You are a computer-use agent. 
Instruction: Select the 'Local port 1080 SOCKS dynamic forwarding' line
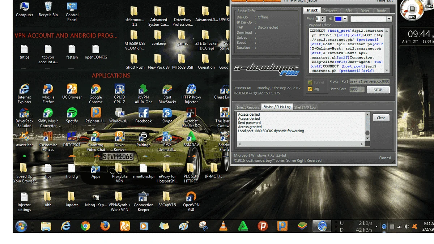pyautogui.click(x=271, y=131)
